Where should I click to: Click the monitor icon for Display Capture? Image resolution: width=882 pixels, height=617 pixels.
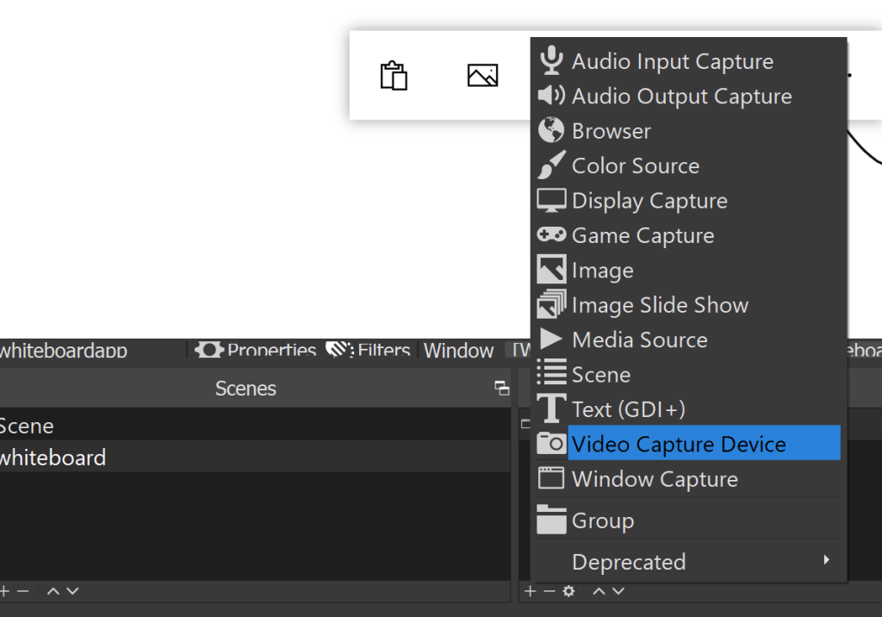coord(551,200)
